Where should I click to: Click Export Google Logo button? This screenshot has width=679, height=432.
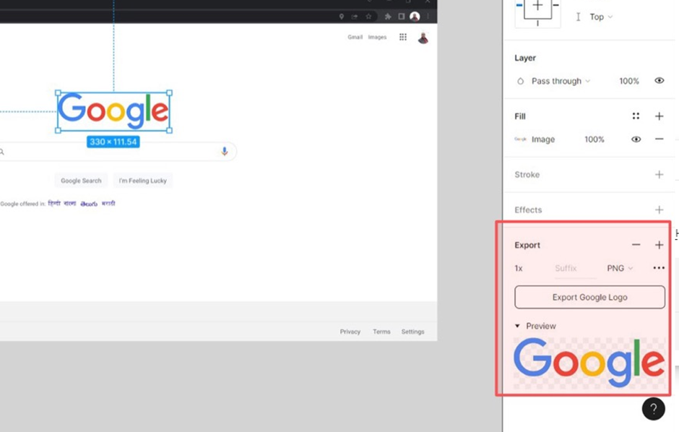coord(590,297)
